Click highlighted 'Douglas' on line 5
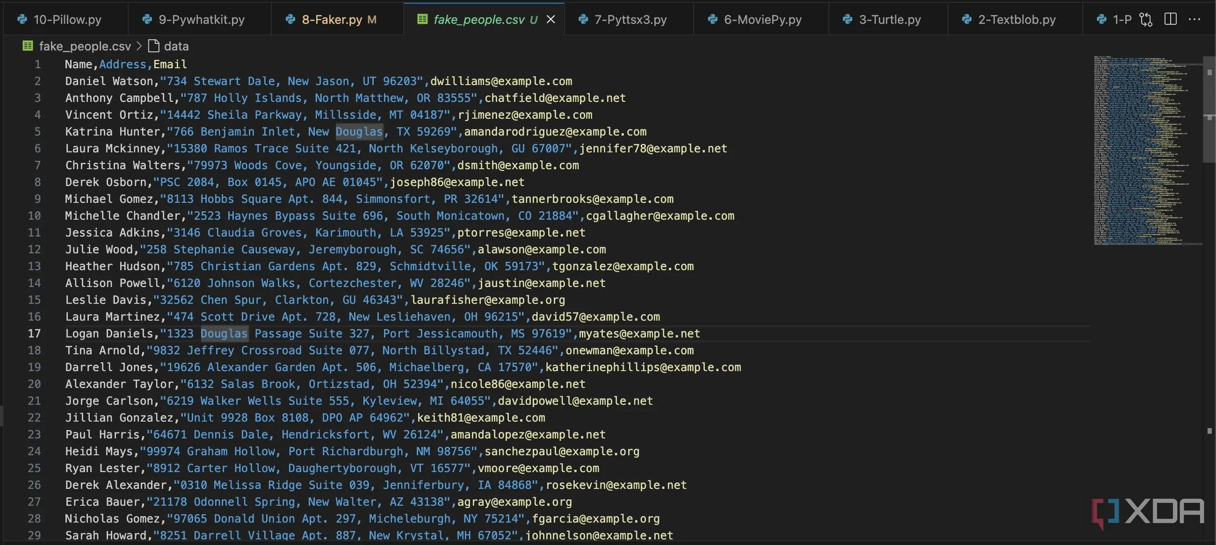The image size is (1216, 545). 359,132
